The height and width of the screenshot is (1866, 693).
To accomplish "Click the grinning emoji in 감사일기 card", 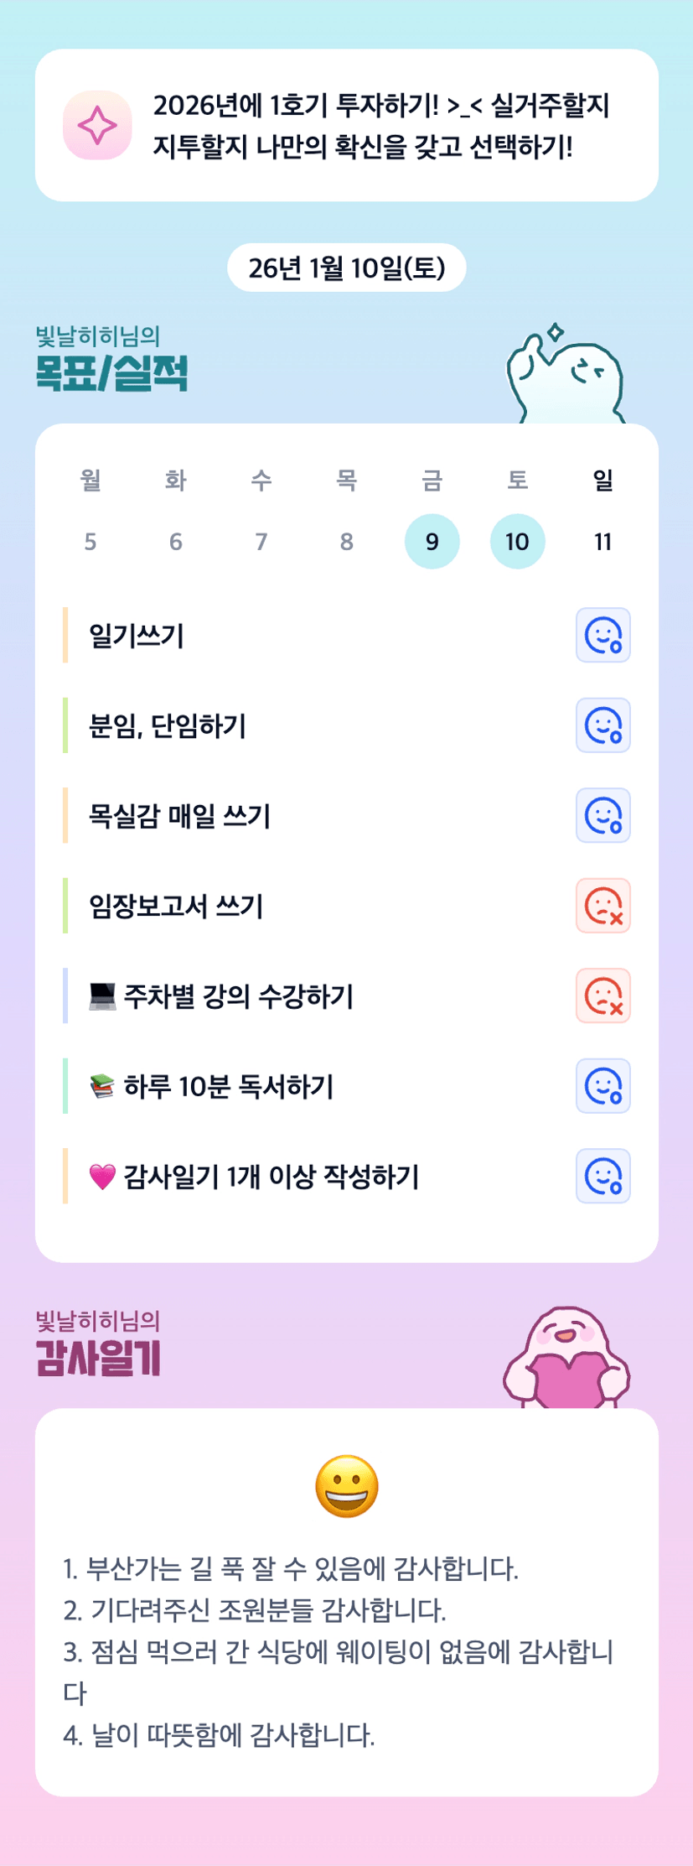I will pos(346,1487).
